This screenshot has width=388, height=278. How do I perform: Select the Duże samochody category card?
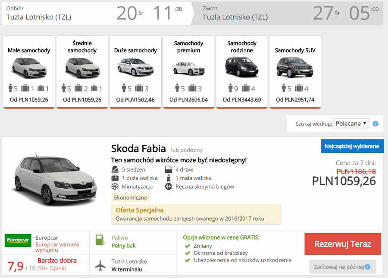click(135, 72)
